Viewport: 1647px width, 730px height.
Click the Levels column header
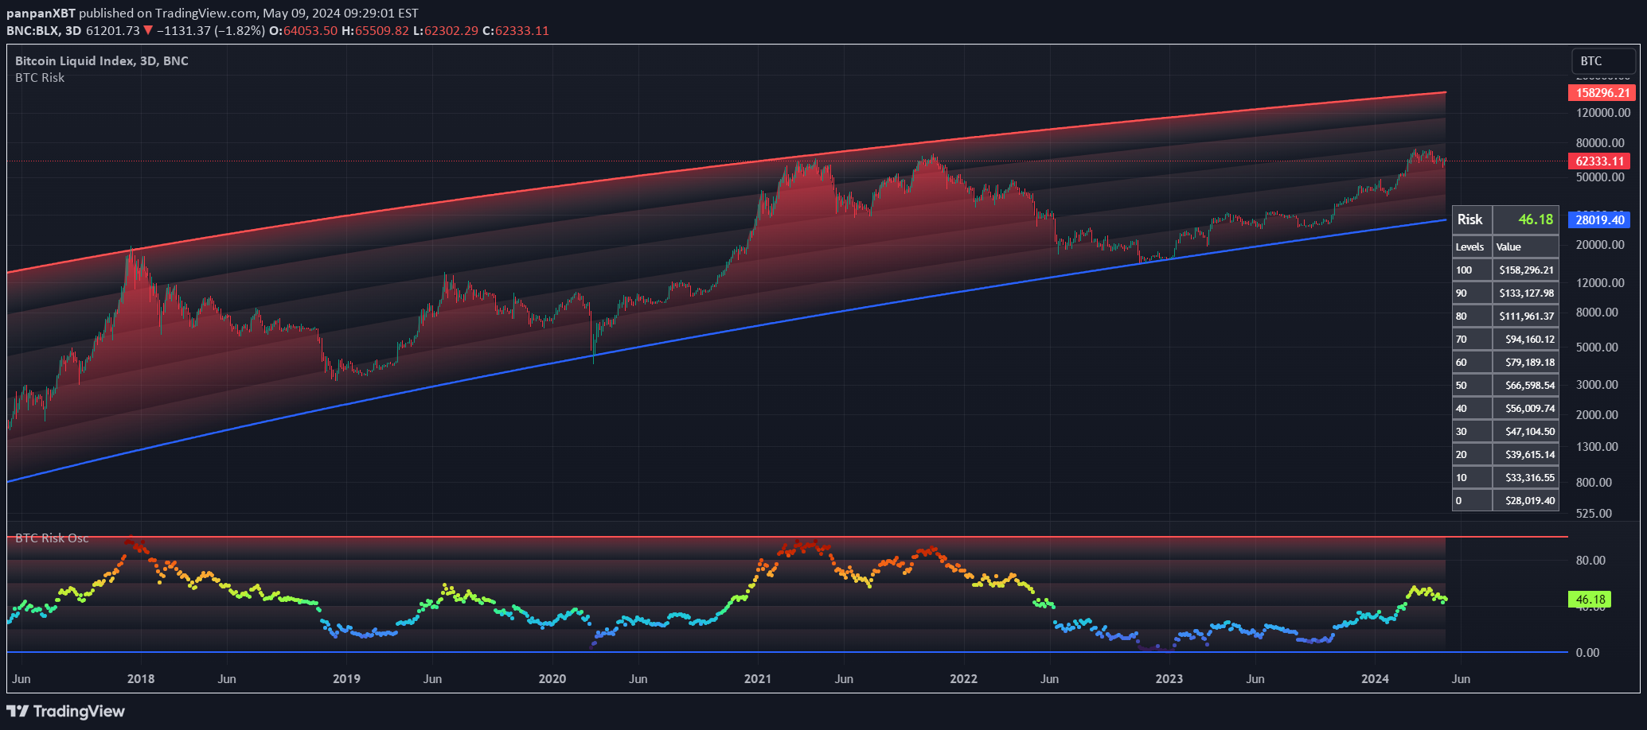tap(1472, 247)
